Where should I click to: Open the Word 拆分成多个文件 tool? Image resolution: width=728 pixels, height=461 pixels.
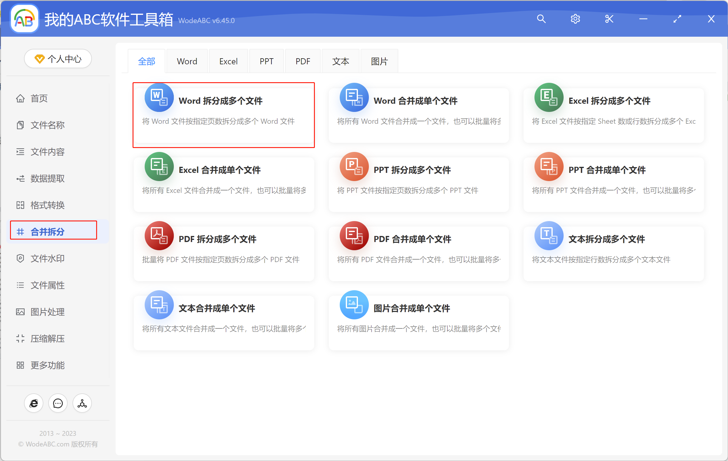click(224, 115)
